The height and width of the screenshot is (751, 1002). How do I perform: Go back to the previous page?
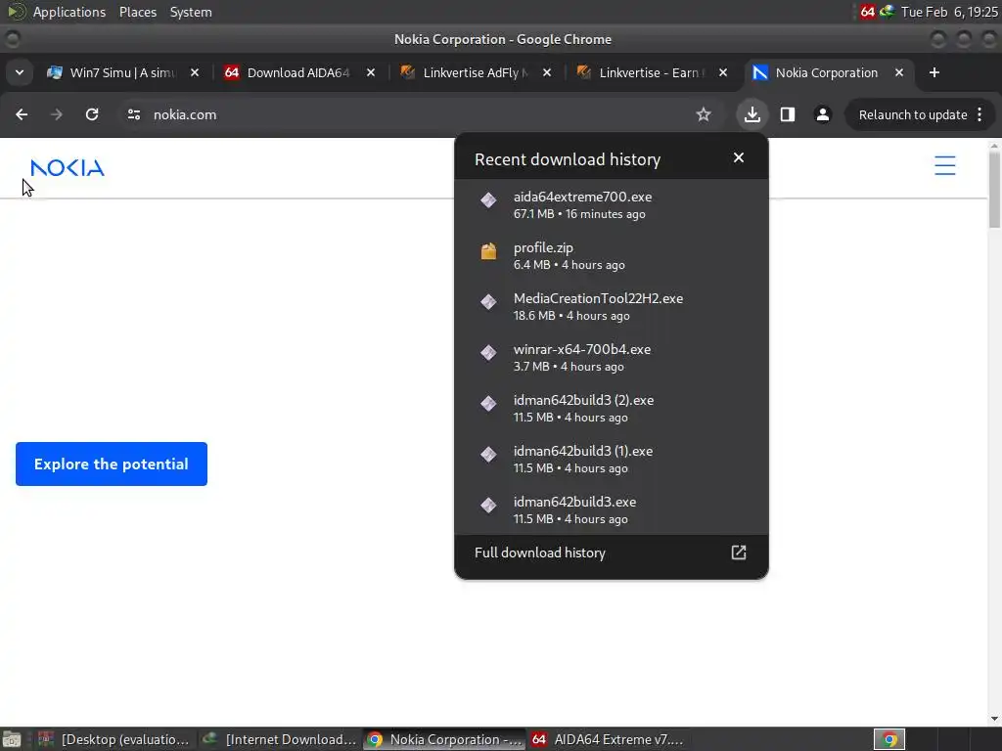(x=22, y=114)
